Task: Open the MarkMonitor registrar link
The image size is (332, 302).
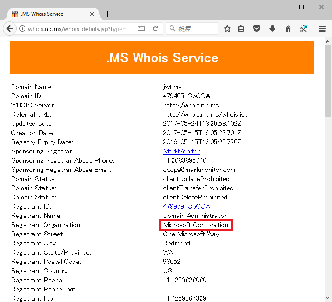Action: (x=182, y=151)
